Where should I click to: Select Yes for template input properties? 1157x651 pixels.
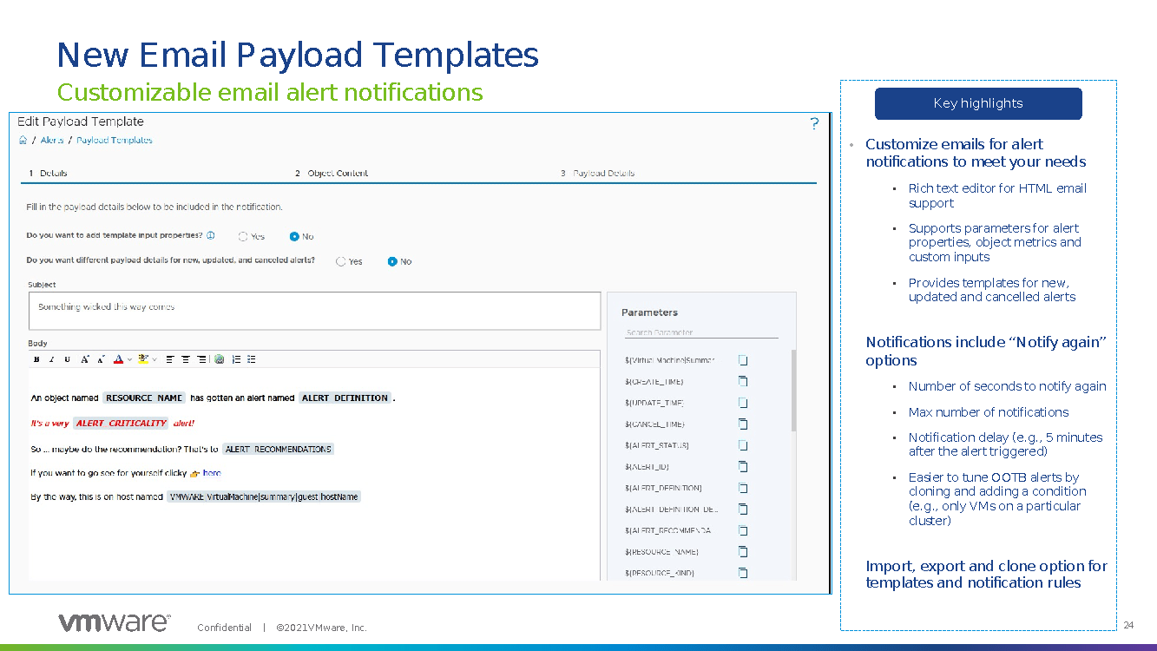(x=244, y=236)
